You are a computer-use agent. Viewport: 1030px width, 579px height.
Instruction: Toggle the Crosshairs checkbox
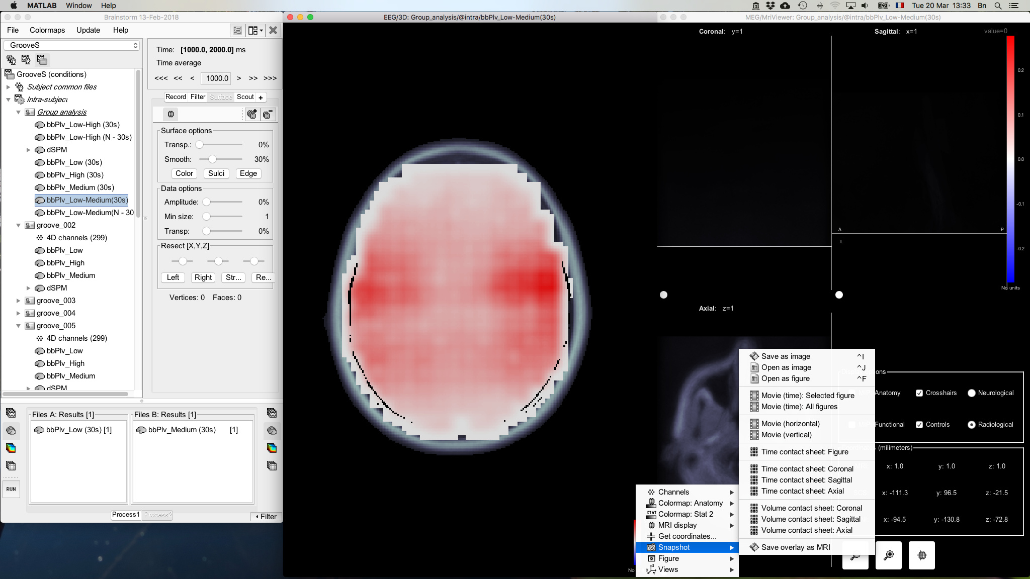pos(919,393)
